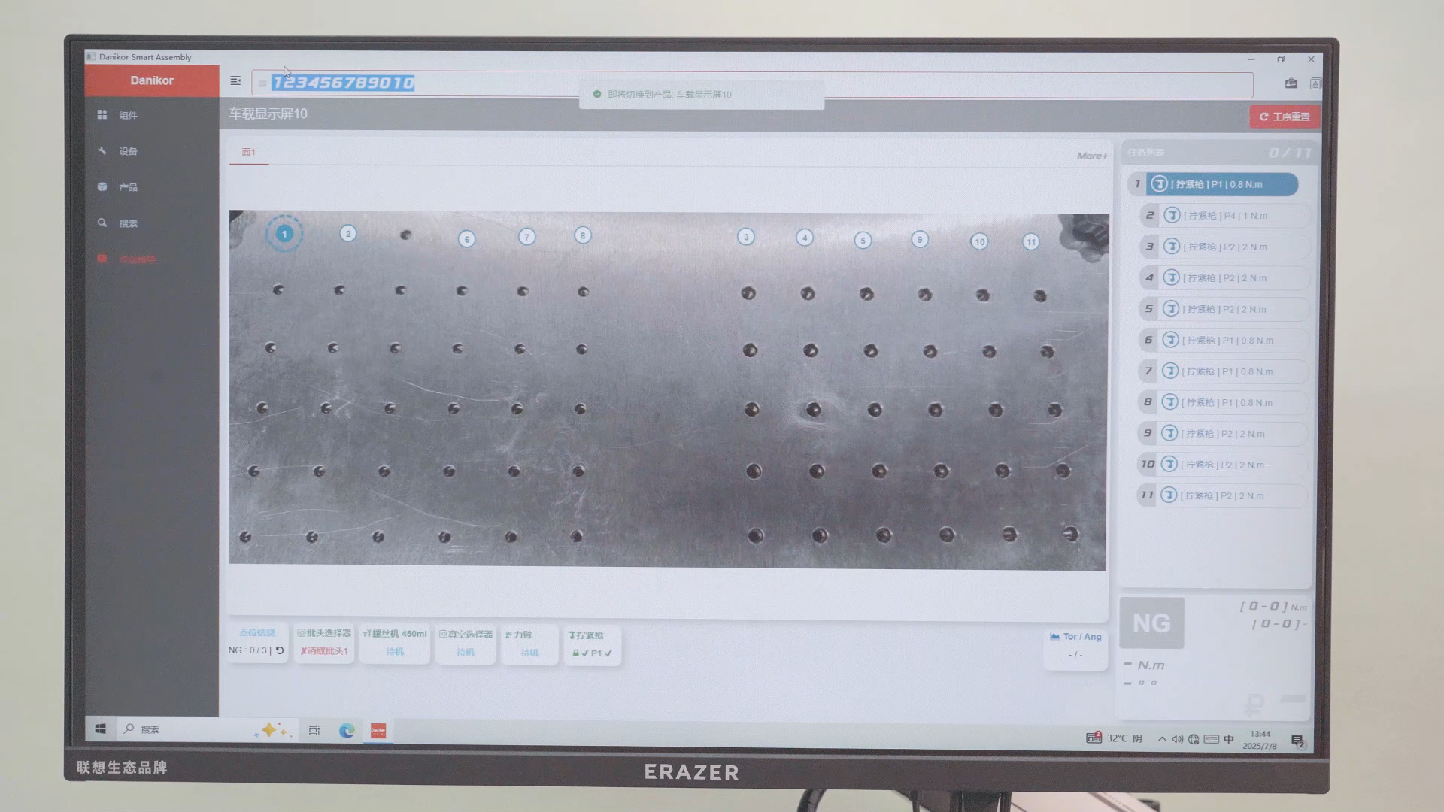Screen dimensions: 1444x812
Task: Open 搜索 in the sidebar
Action: click(x=128, y=223)
